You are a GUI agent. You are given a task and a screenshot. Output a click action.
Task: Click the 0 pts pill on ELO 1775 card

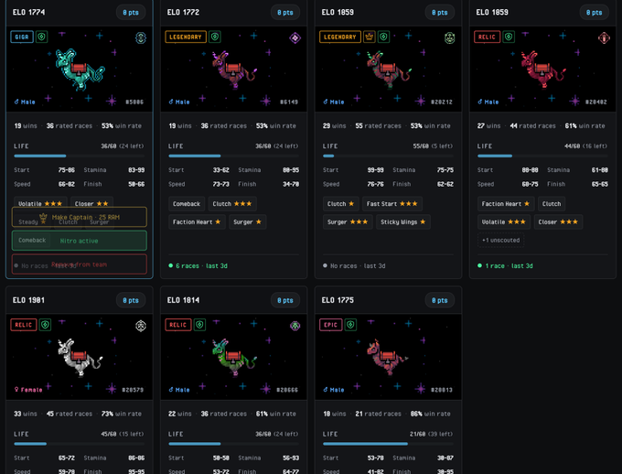tap(440, 300)
